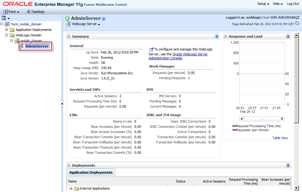Viewport: 302px width, 192px height.
Task: Click the external link icon beside configure text
Action: point(151,50)
